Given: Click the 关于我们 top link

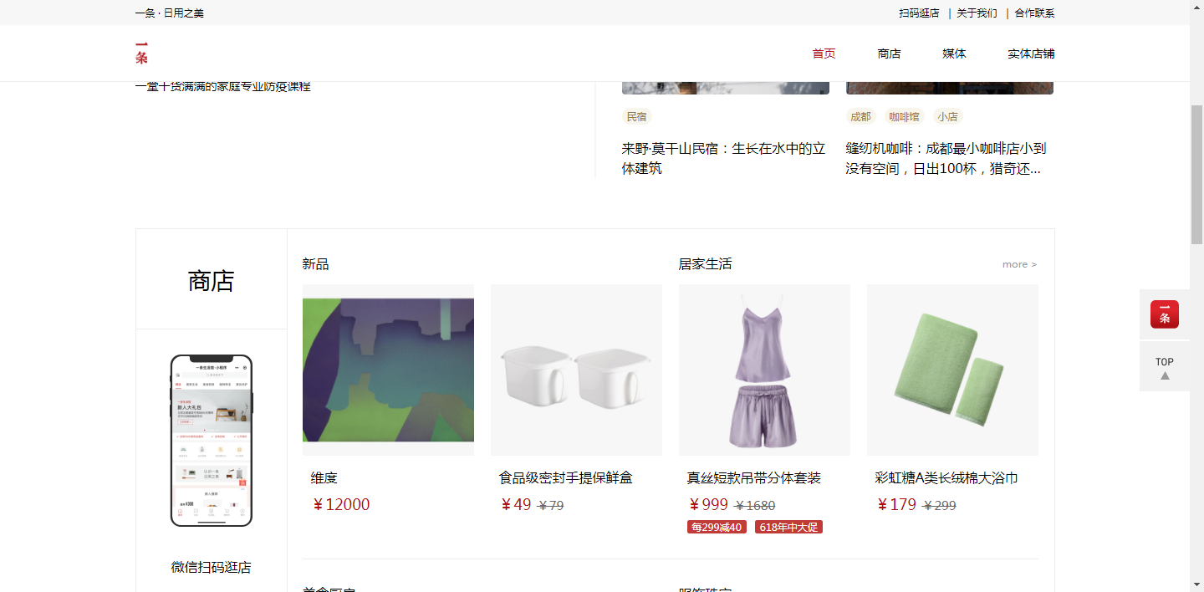Looking at the screenshot, I should coord(977,13).
